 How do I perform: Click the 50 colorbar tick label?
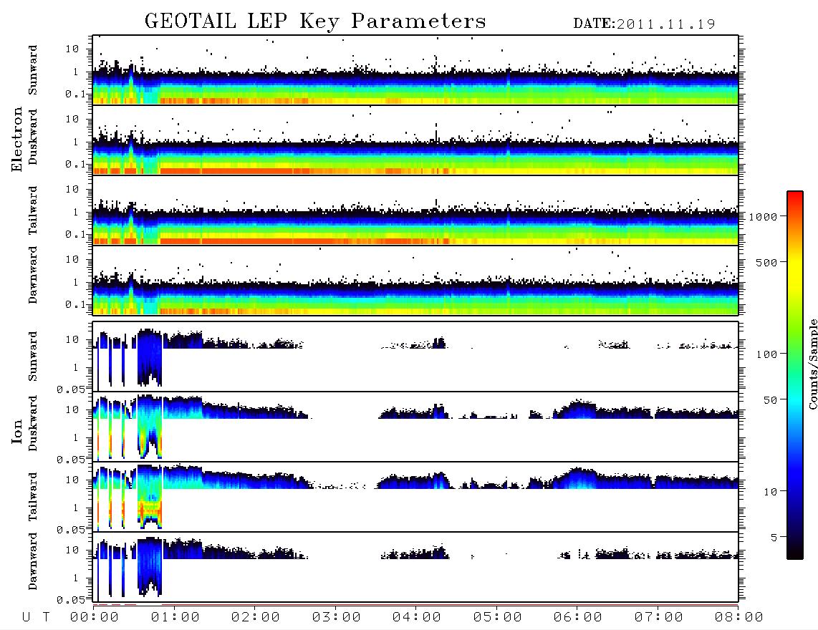(x=771, y=400)
